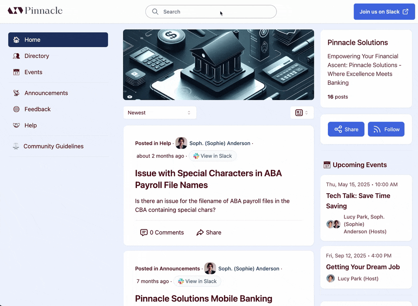
Task: Click the 16 posts count
Action: (x=337, y=97)
